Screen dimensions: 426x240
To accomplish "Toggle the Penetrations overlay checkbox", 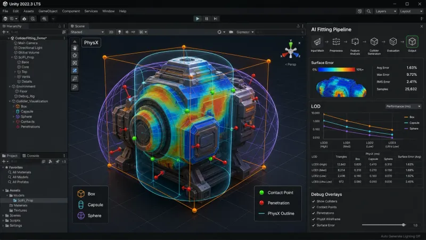I will [x=313, y=213].
